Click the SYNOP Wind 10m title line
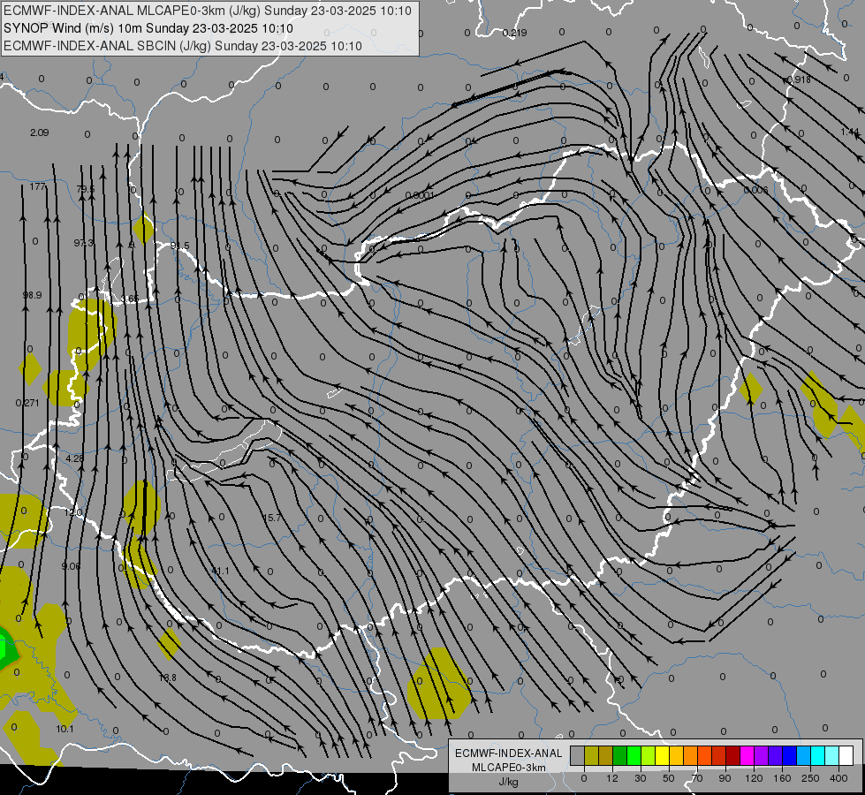865x795 pixels. pyautogui.click(x=148, y=28)
